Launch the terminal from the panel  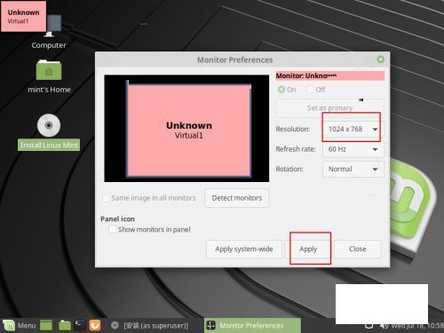point(79,325)
